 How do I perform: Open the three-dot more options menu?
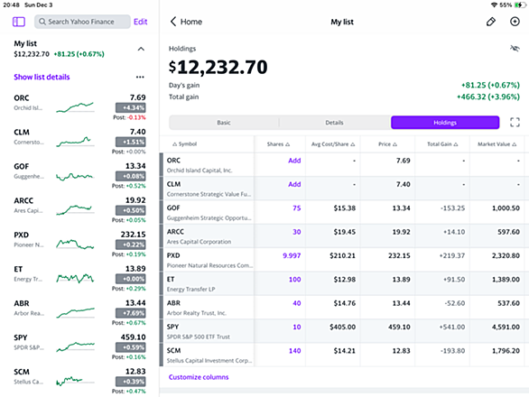point(140,77)
